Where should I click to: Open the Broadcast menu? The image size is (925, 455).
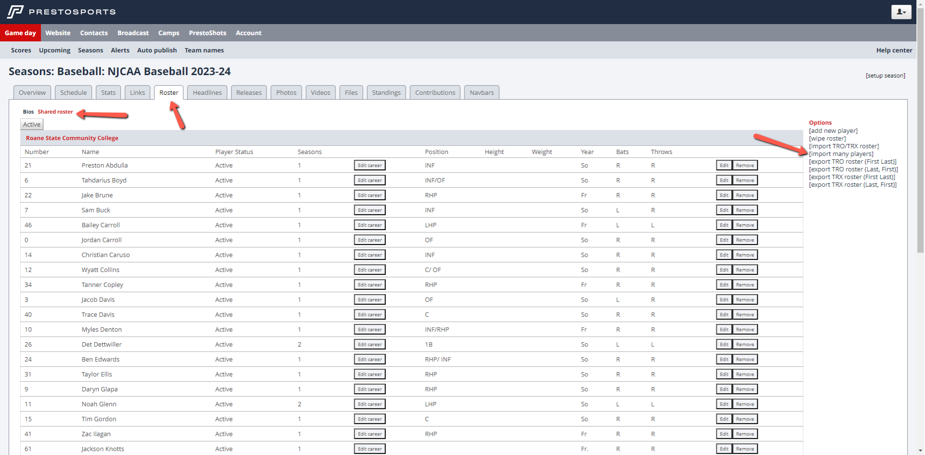coord(133,33)
